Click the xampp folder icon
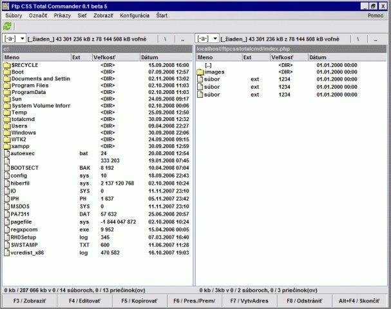The image size is (391, 309). [7, 146]
